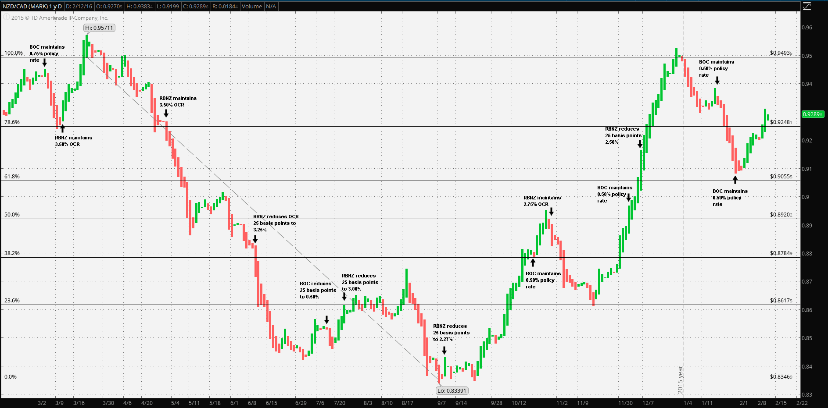Image resolution: width=828 pixels, height=408 pixels.
Task: Select the BOC reduces to 0.50% annotation
Action: (x=318, y=290)
